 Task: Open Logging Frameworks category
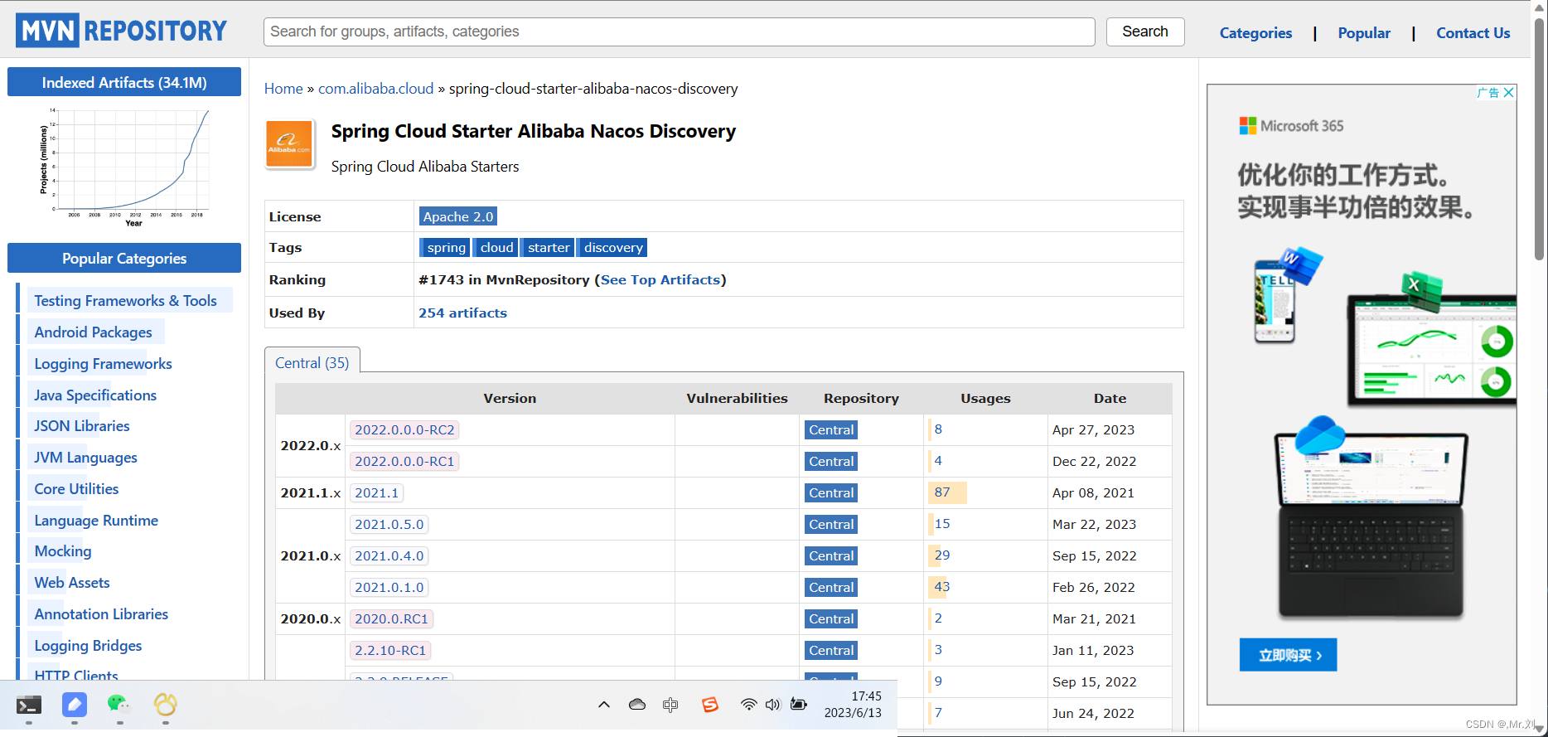click(x=103, y=364)
